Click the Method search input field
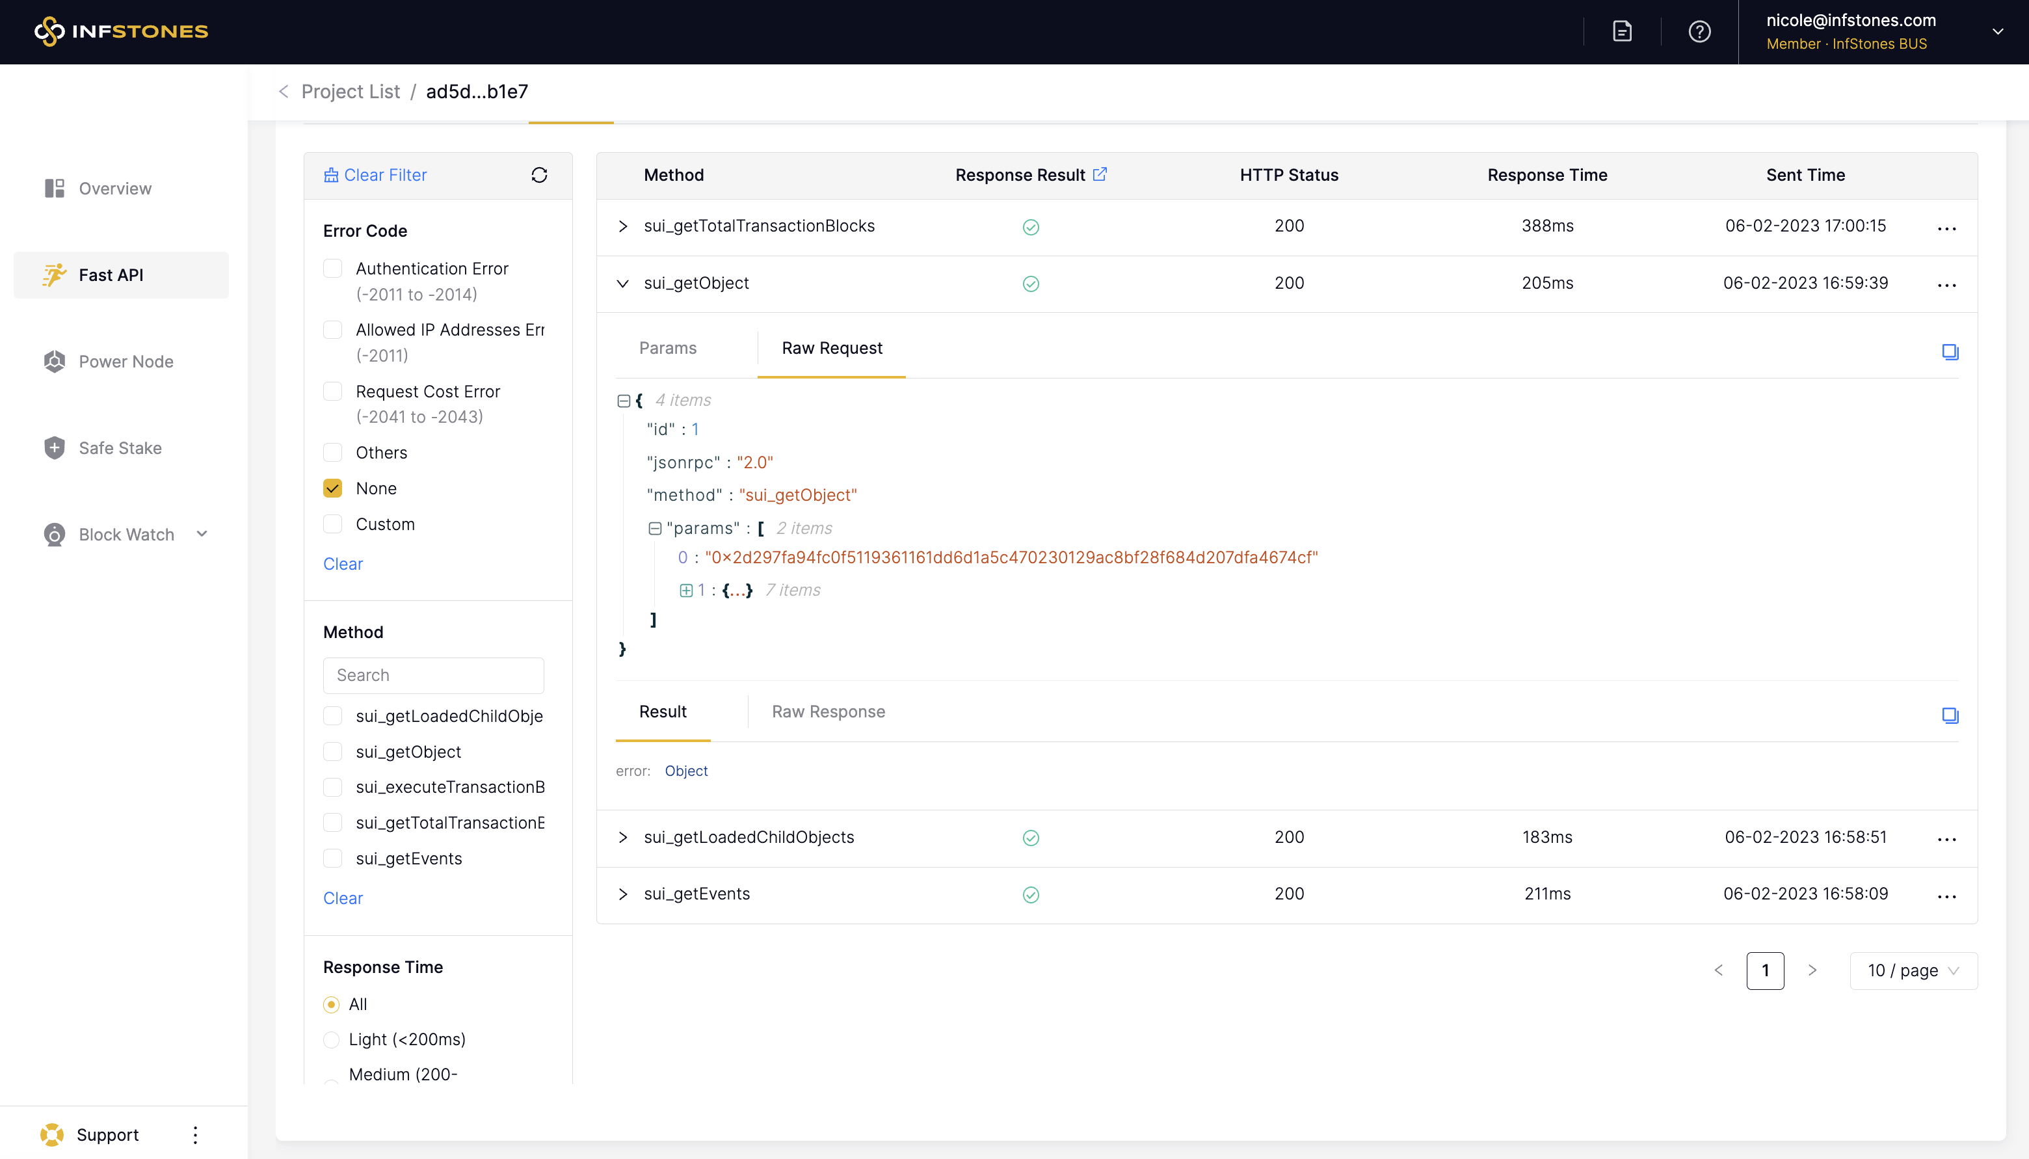The height and width of the screenshot is (1159, 2029). [434, 675]
